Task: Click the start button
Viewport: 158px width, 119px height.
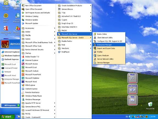Action: tap(7, 117)
